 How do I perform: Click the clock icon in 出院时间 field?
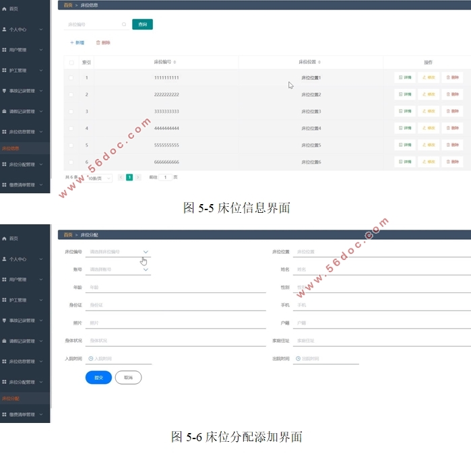click(x=298, y=358)
